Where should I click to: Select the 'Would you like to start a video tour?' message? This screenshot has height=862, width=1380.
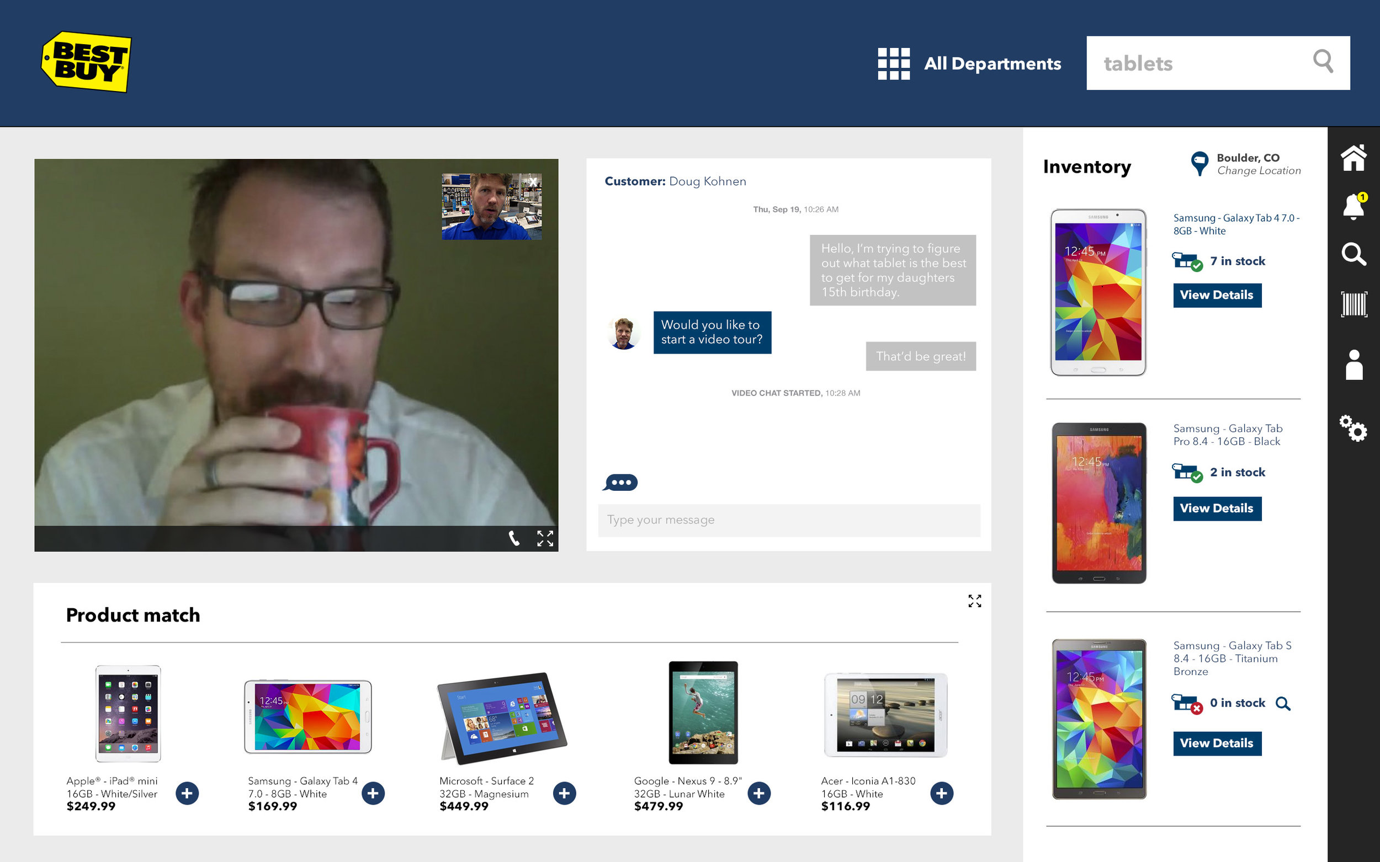tap(712, 333)
